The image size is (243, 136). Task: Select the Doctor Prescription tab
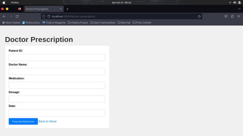pos(44,9)
